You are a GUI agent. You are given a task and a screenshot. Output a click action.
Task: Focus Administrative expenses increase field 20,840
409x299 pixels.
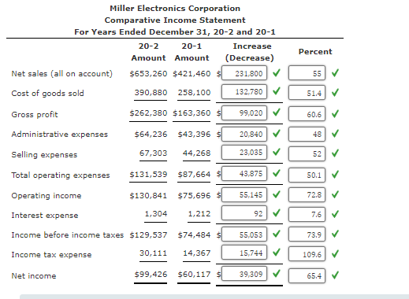pos(244,134)
